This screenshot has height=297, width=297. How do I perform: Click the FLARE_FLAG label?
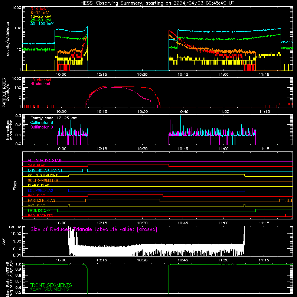click(x=39, y=185)
